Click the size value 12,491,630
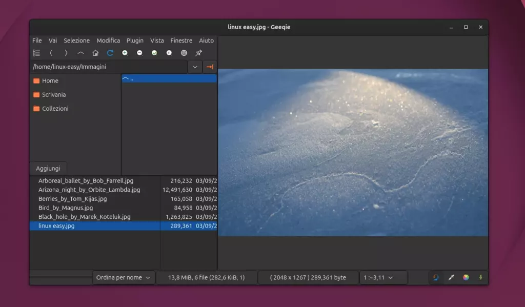Screen dimensions: 525x307 tap(177, 190)
